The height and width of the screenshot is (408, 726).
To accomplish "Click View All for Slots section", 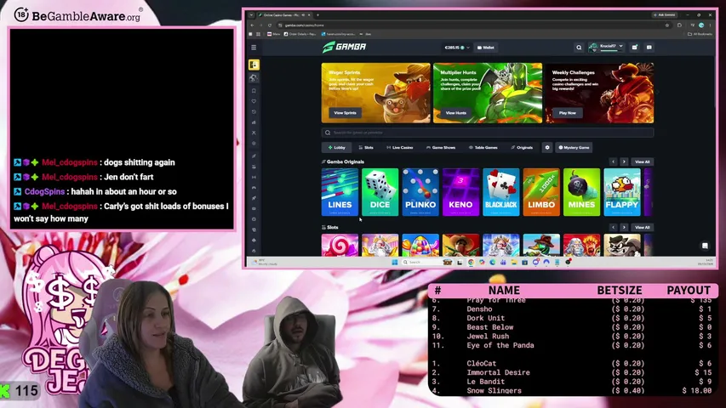I will click(x=643, y=228).
